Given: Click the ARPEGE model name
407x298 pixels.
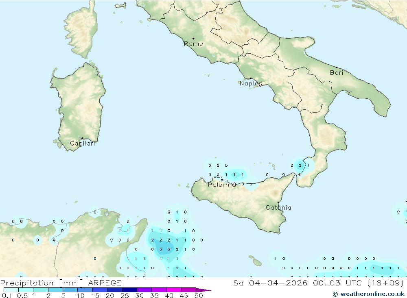Looking at the screenshot, I should click(x=105, y=283).
